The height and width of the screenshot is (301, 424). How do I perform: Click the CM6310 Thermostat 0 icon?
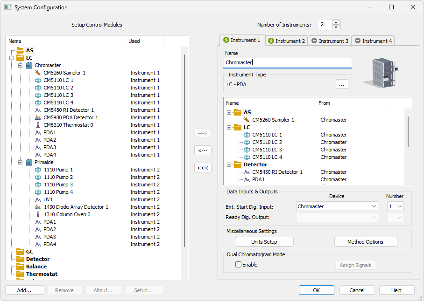point(38,125)
